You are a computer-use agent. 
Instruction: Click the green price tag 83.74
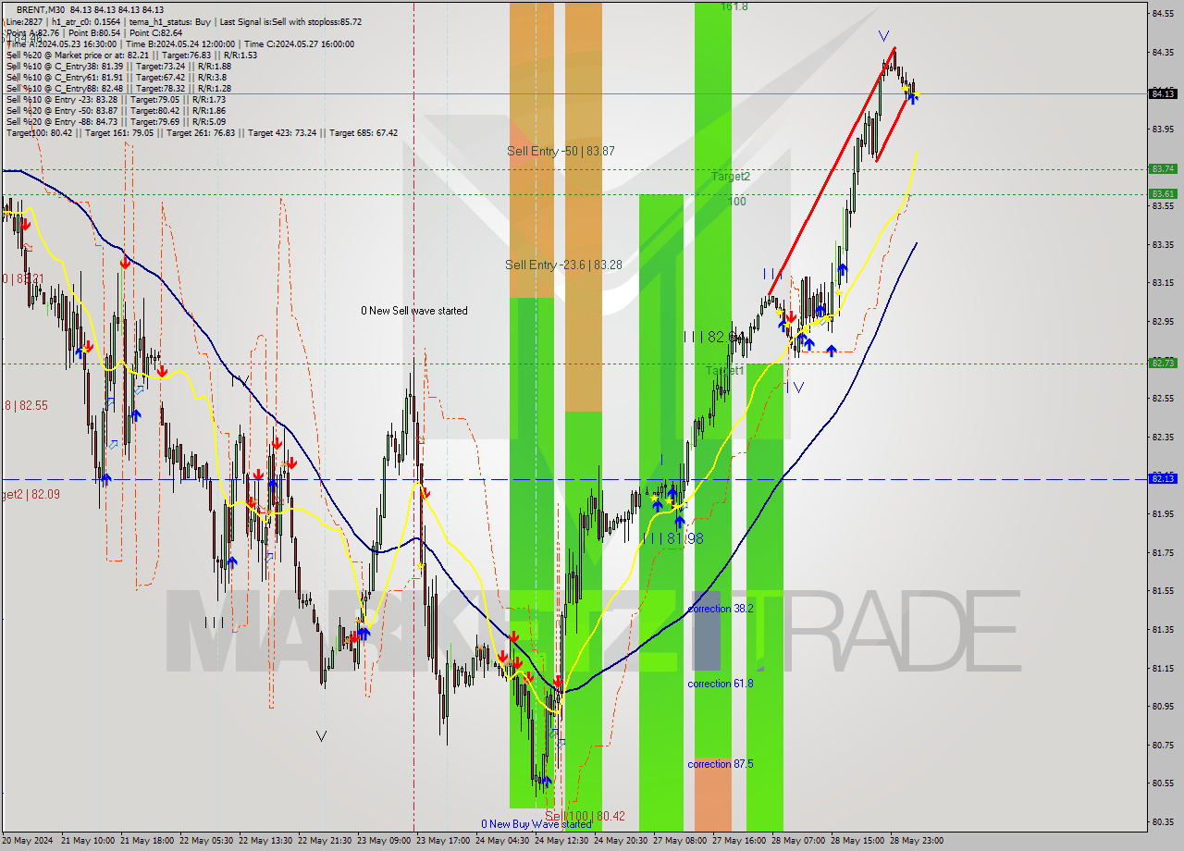click(x=1163, y=168)
